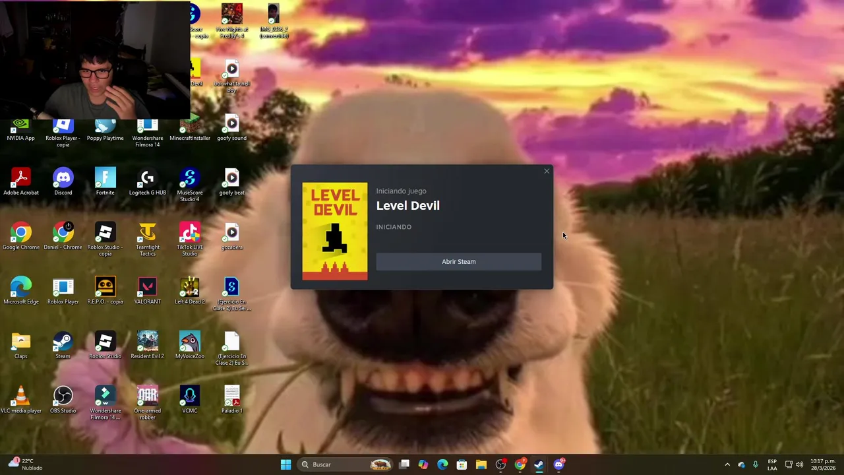Click the Abrir Steam button
This screenshot has height=475, width=844.
pos(458,261)
